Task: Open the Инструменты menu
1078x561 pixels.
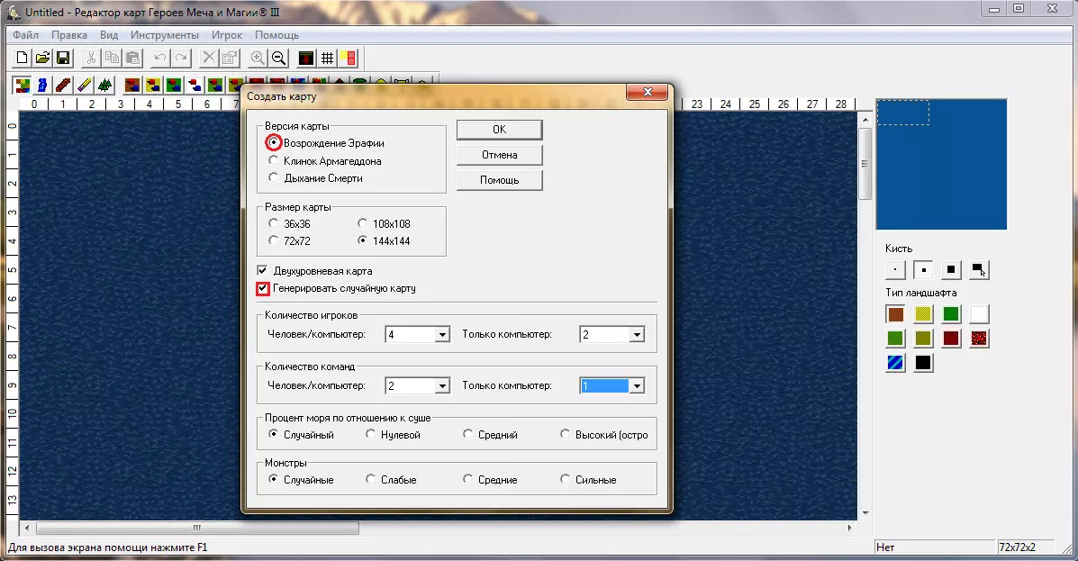Action: point(164,35)
